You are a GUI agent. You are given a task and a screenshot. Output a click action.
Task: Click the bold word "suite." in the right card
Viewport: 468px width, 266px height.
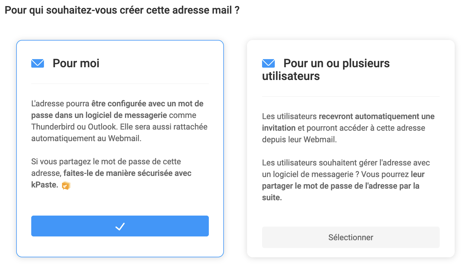point(272,198)
